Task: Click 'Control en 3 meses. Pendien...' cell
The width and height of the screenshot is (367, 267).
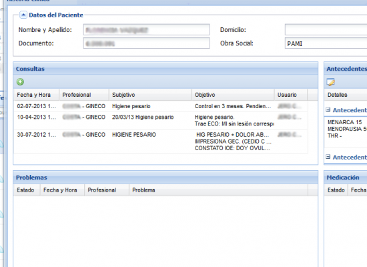Action: (233, 106)
